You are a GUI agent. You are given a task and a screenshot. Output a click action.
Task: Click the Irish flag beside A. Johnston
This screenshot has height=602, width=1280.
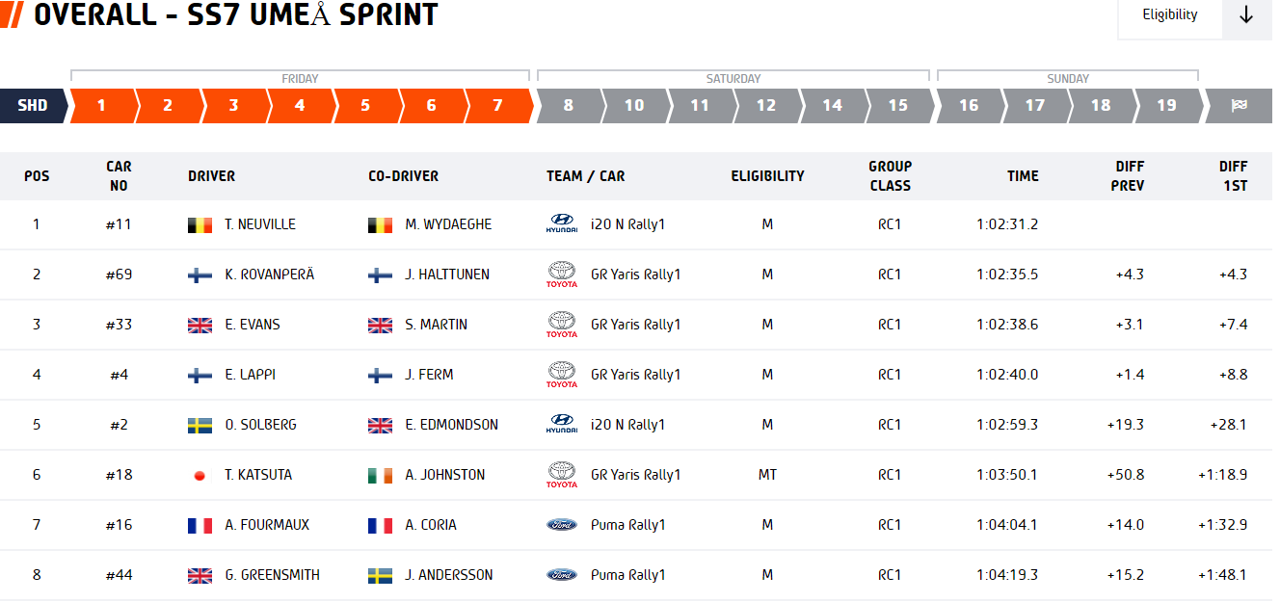pyautogui.click(x=380, y=476)
